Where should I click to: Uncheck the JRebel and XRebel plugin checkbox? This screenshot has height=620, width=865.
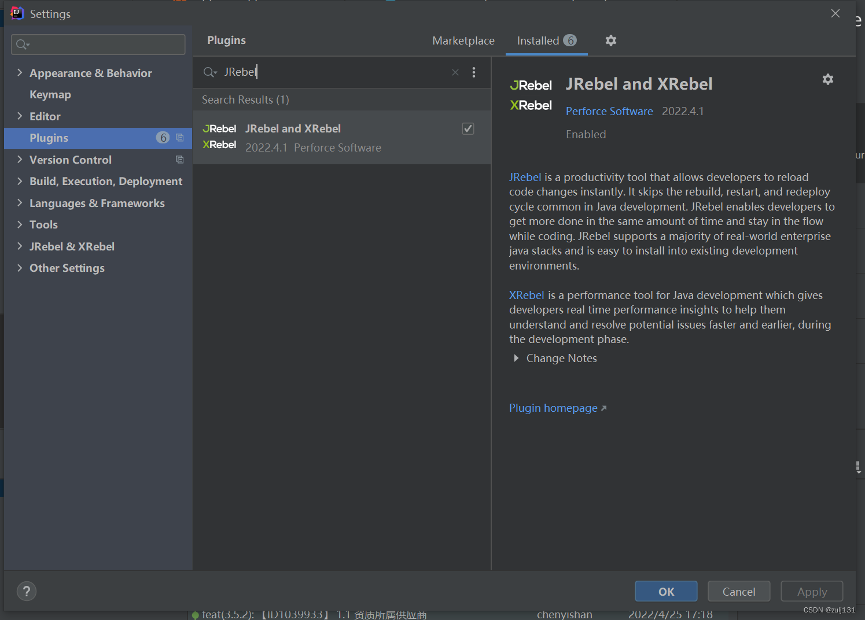click(x=468, y=128)
